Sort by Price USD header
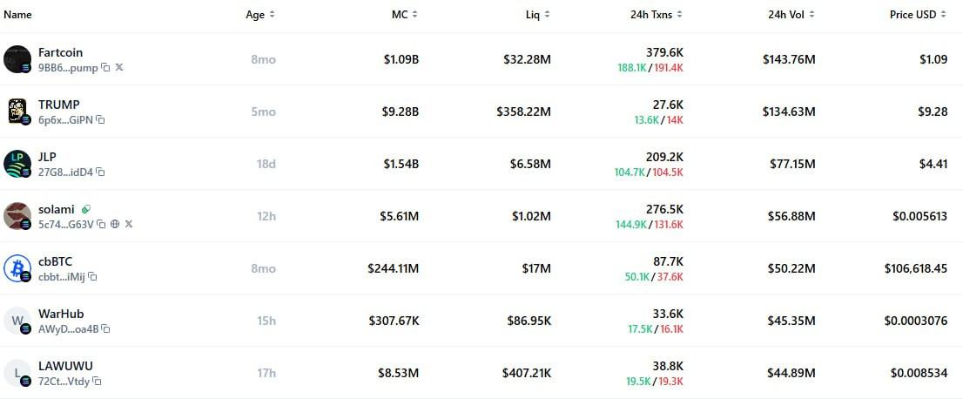 point(918,14)
